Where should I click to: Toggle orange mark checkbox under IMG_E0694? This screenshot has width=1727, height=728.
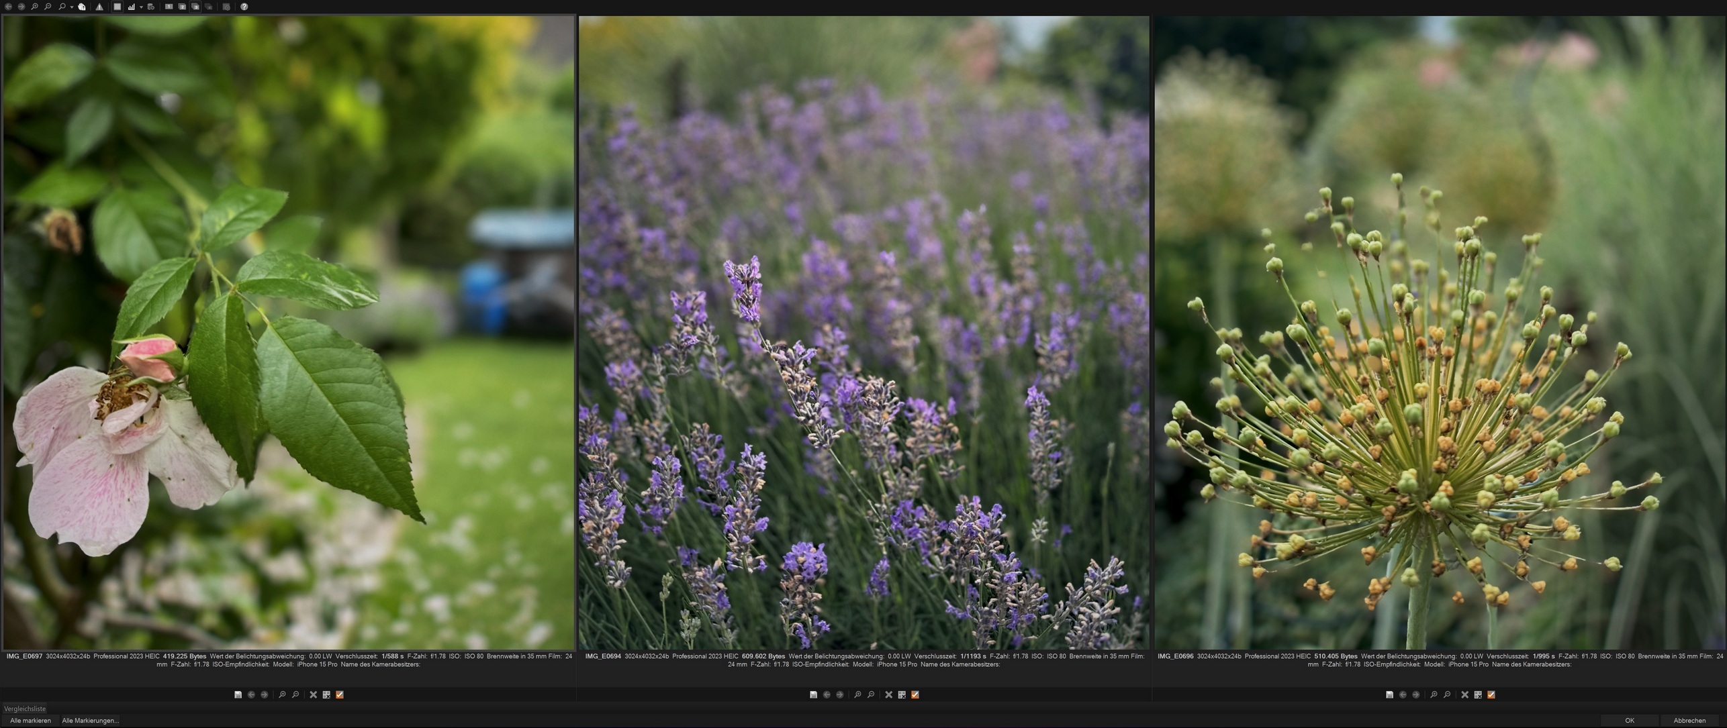tap(915, 694)
